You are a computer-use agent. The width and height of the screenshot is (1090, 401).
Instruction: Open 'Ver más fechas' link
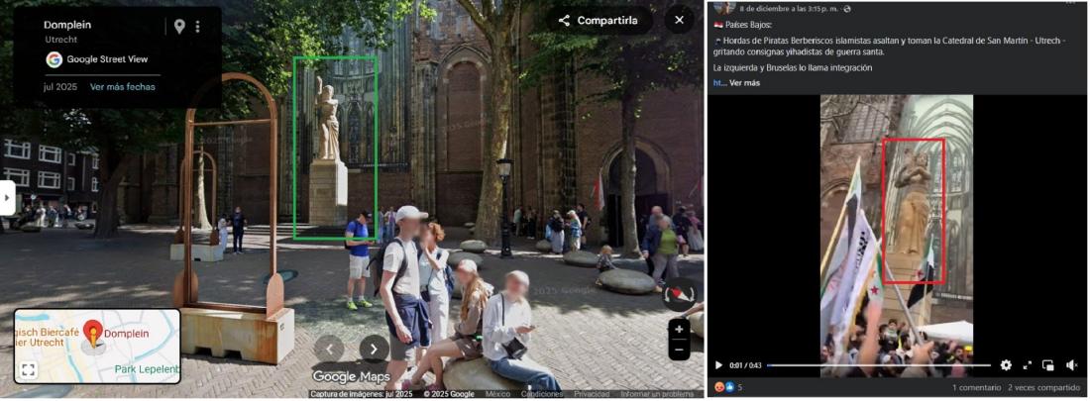coord(123,87)
